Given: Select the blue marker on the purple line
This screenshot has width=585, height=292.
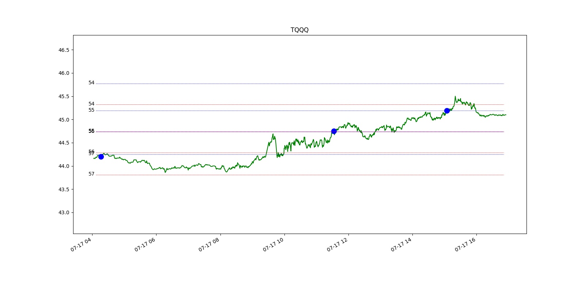Looking at the screenshot, I should pos(334,131).
